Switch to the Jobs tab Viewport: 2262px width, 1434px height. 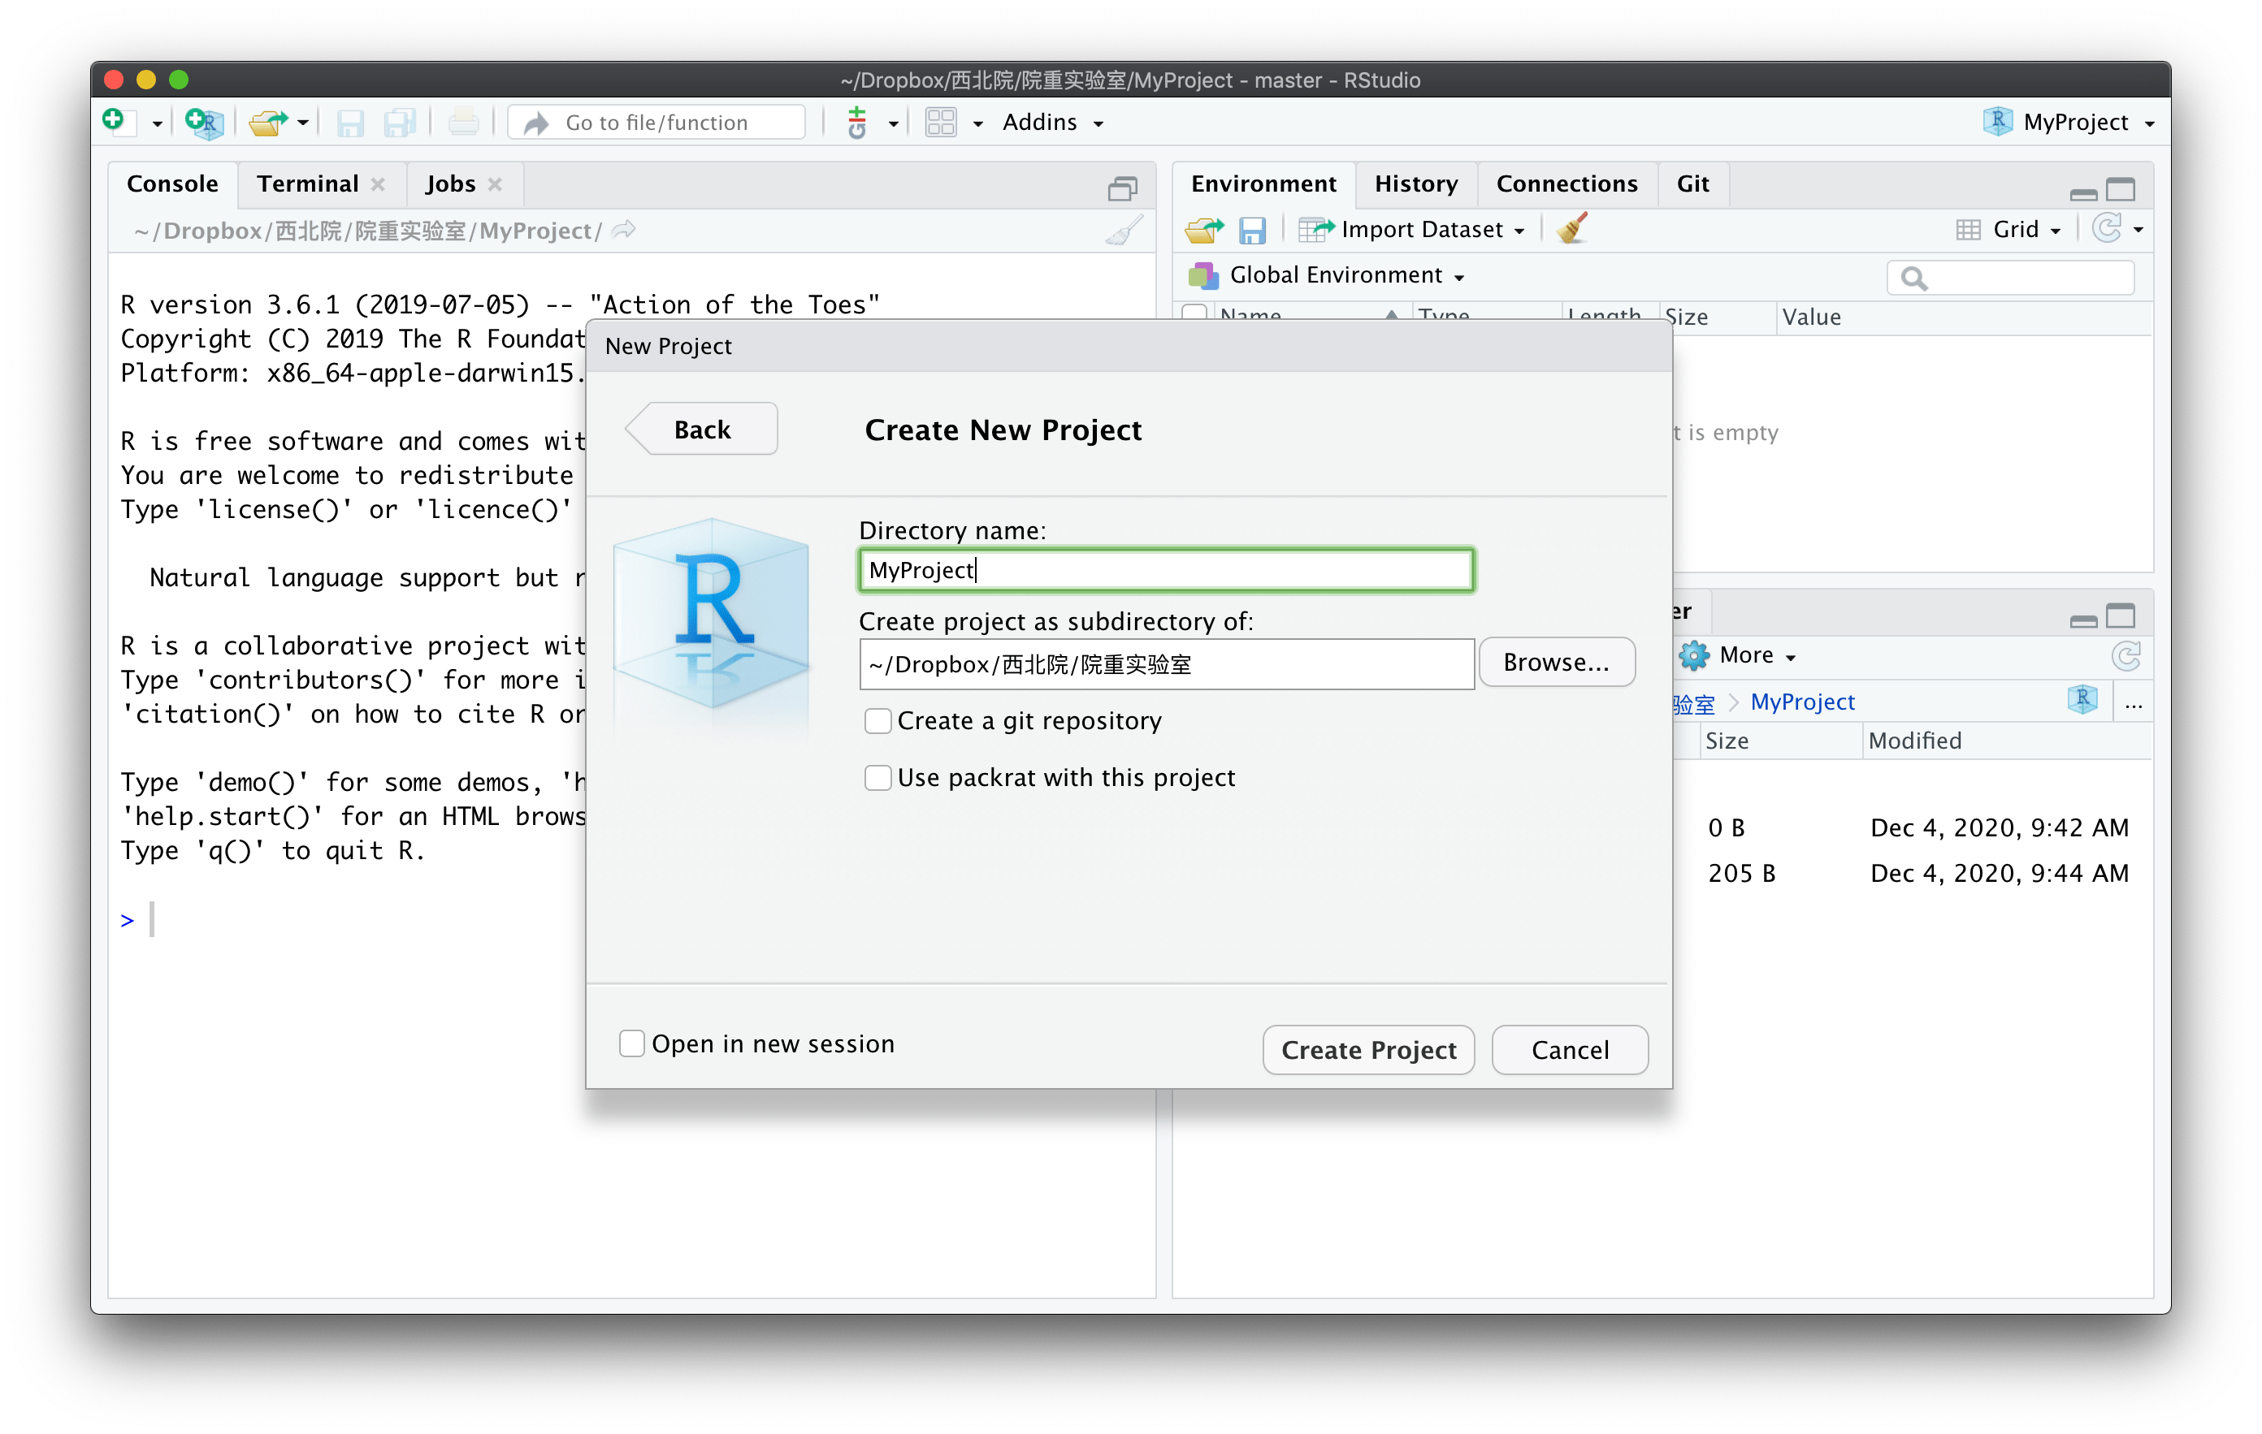(x=450, y=184)
